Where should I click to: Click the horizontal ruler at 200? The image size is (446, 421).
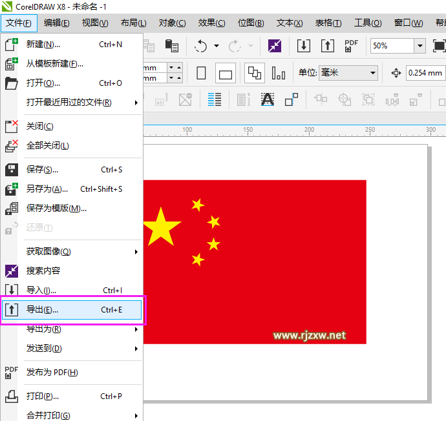pos(309,130)
